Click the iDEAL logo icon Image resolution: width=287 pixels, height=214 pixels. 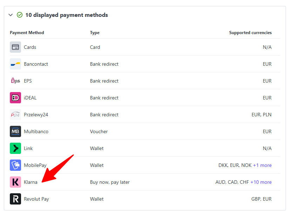[15, 98]
